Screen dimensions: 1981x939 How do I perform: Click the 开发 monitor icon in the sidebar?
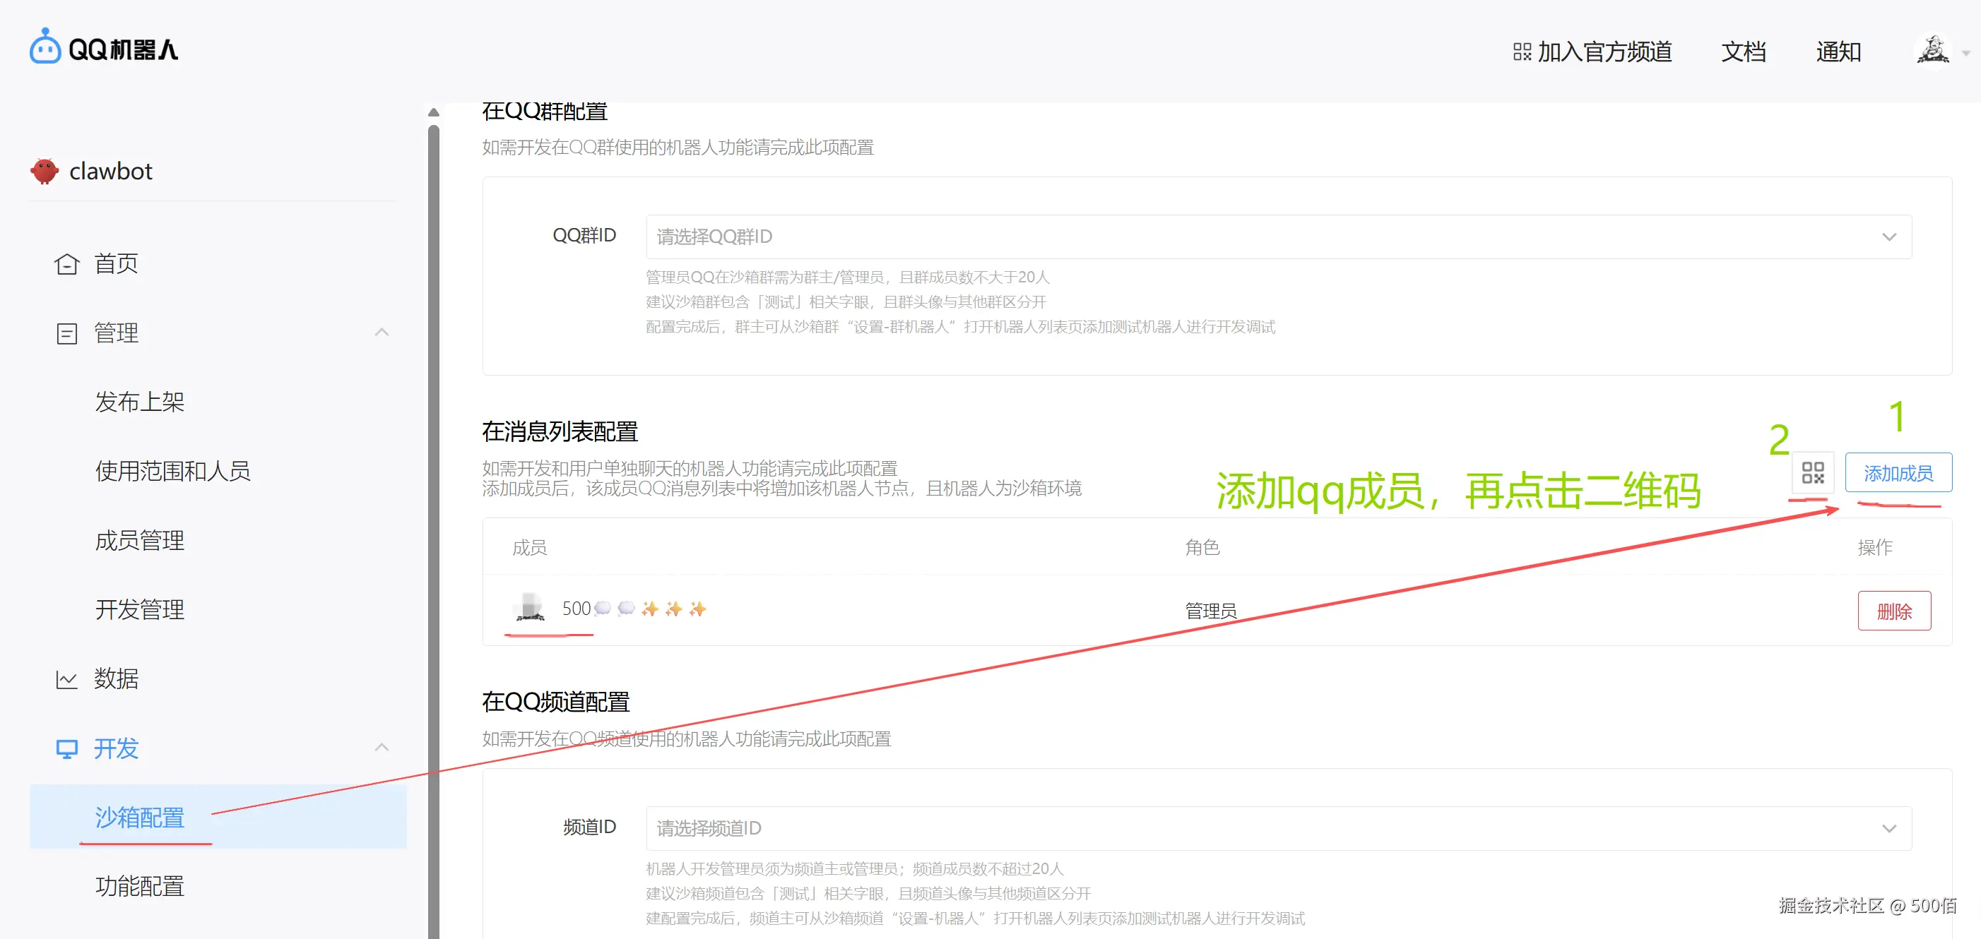pos(67,748)
